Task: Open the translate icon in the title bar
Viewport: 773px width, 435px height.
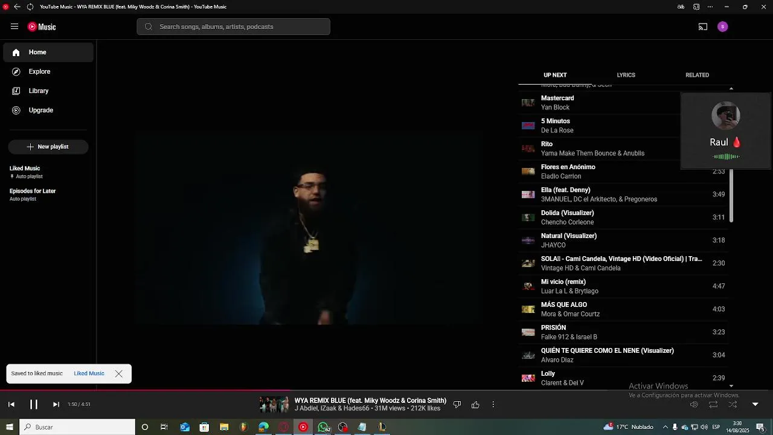Action: [x=681, y=7]
